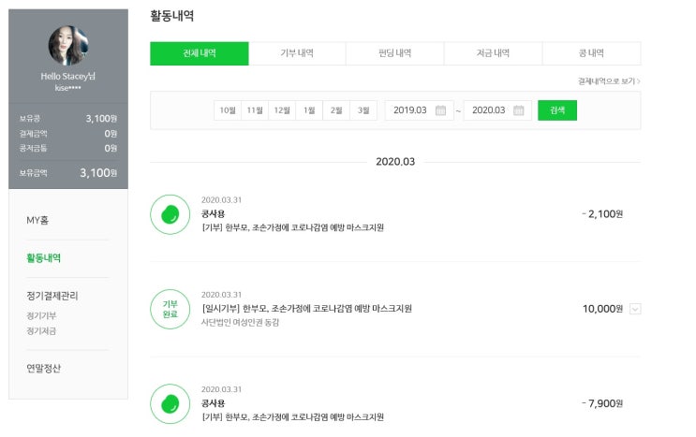Click the Stacey profile picture

point(68,45)
